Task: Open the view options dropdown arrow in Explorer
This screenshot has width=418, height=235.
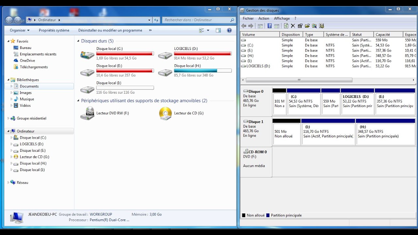Action: tap(208, 30)
